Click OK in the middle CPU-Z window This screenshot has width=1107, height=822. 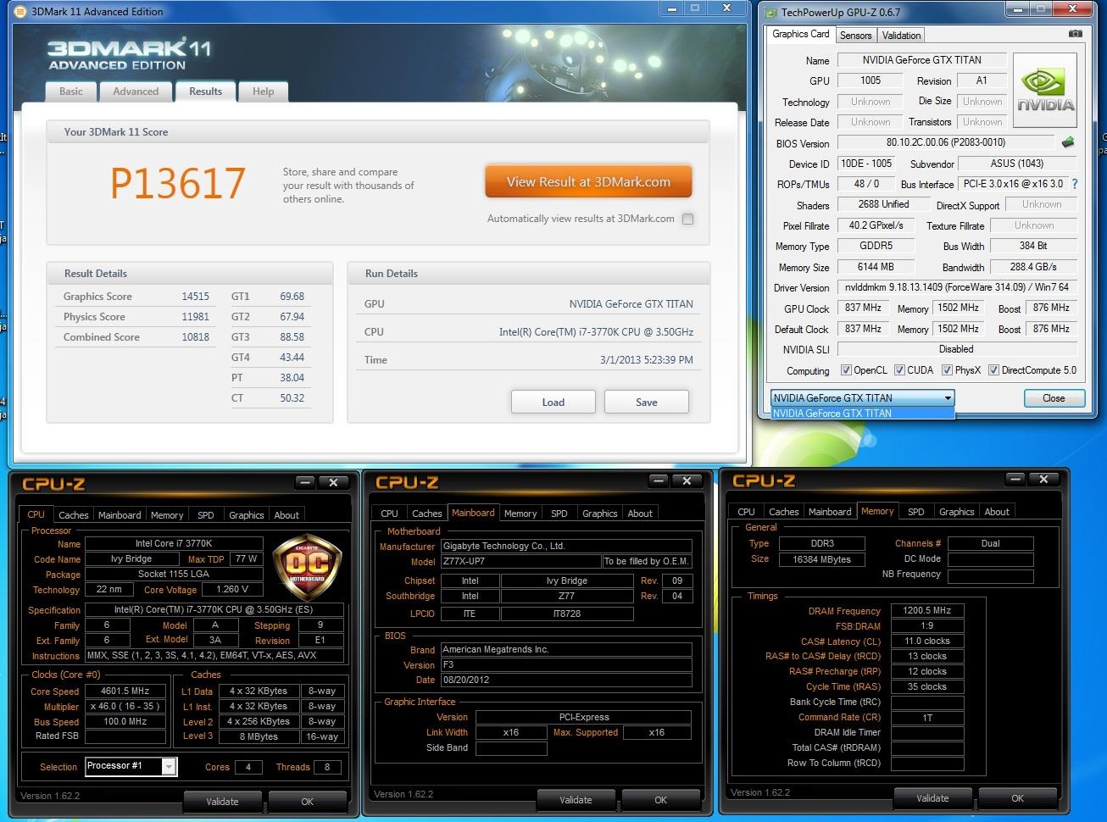coord(660,800)
